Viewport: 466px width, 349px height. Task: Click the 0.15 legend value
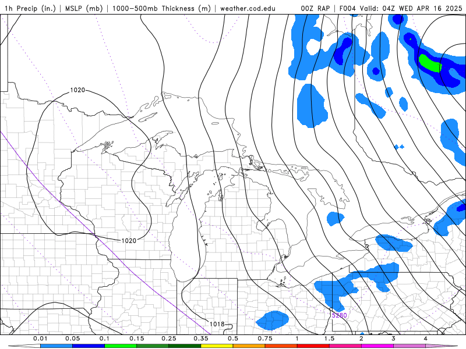(x=137, y=339)
